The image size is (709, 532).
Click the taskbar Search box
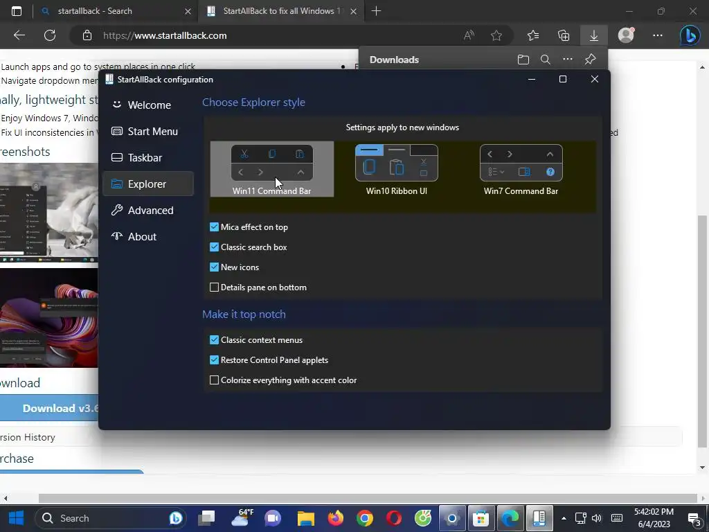(111, 518)
